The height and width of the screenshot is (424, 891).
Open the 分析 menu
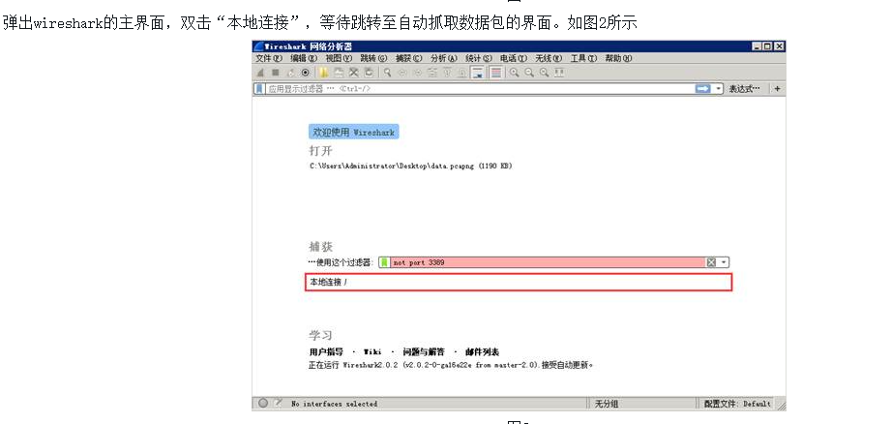(x=444, y=58)
